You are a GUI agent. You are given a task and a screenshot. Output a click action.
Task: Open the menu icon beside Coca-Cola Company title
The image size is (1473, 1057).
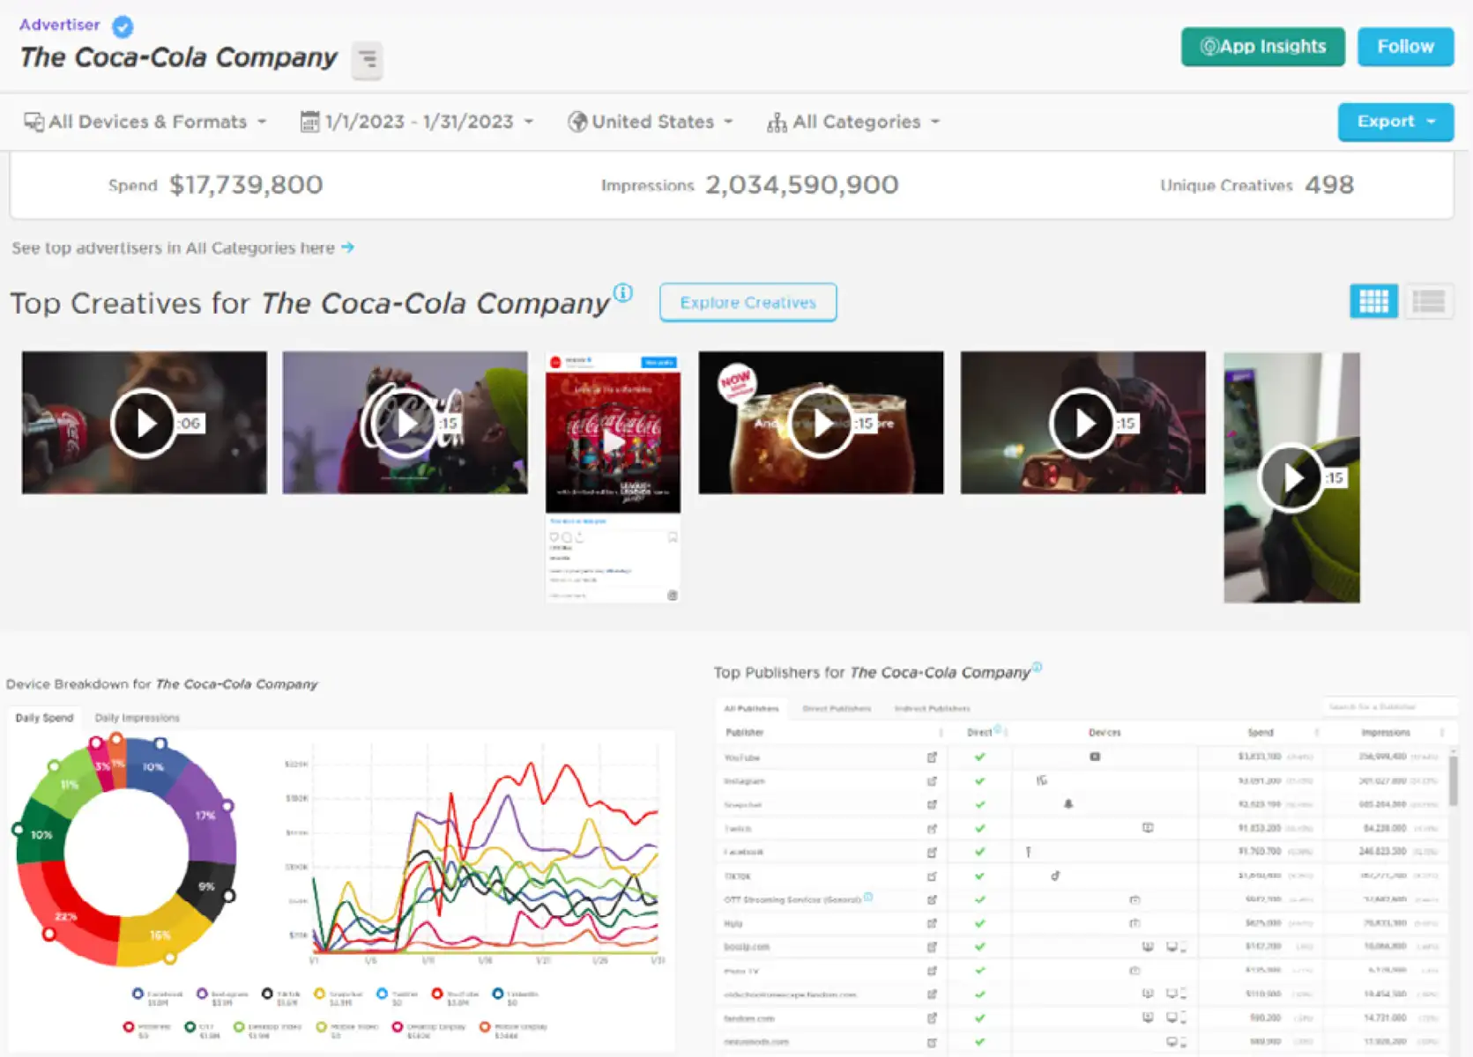(x=367, y=60)
